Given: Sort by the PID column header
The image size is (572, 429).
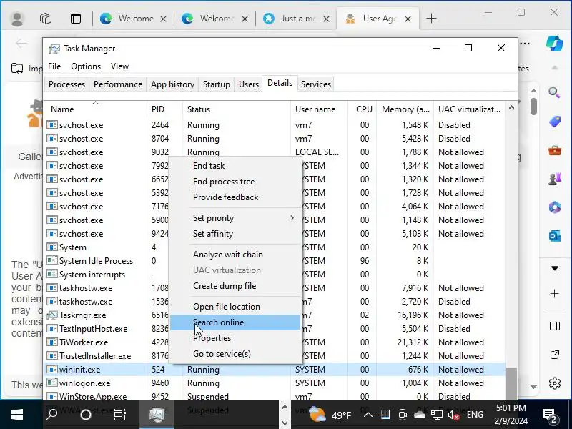Looking at the screenshot, I should (x=164, y=109).
